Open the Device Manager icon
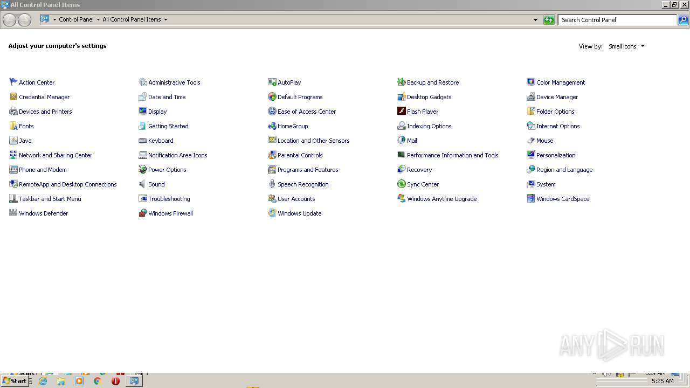The height and width of the screenshot is (388, 690). pos(531,97)
